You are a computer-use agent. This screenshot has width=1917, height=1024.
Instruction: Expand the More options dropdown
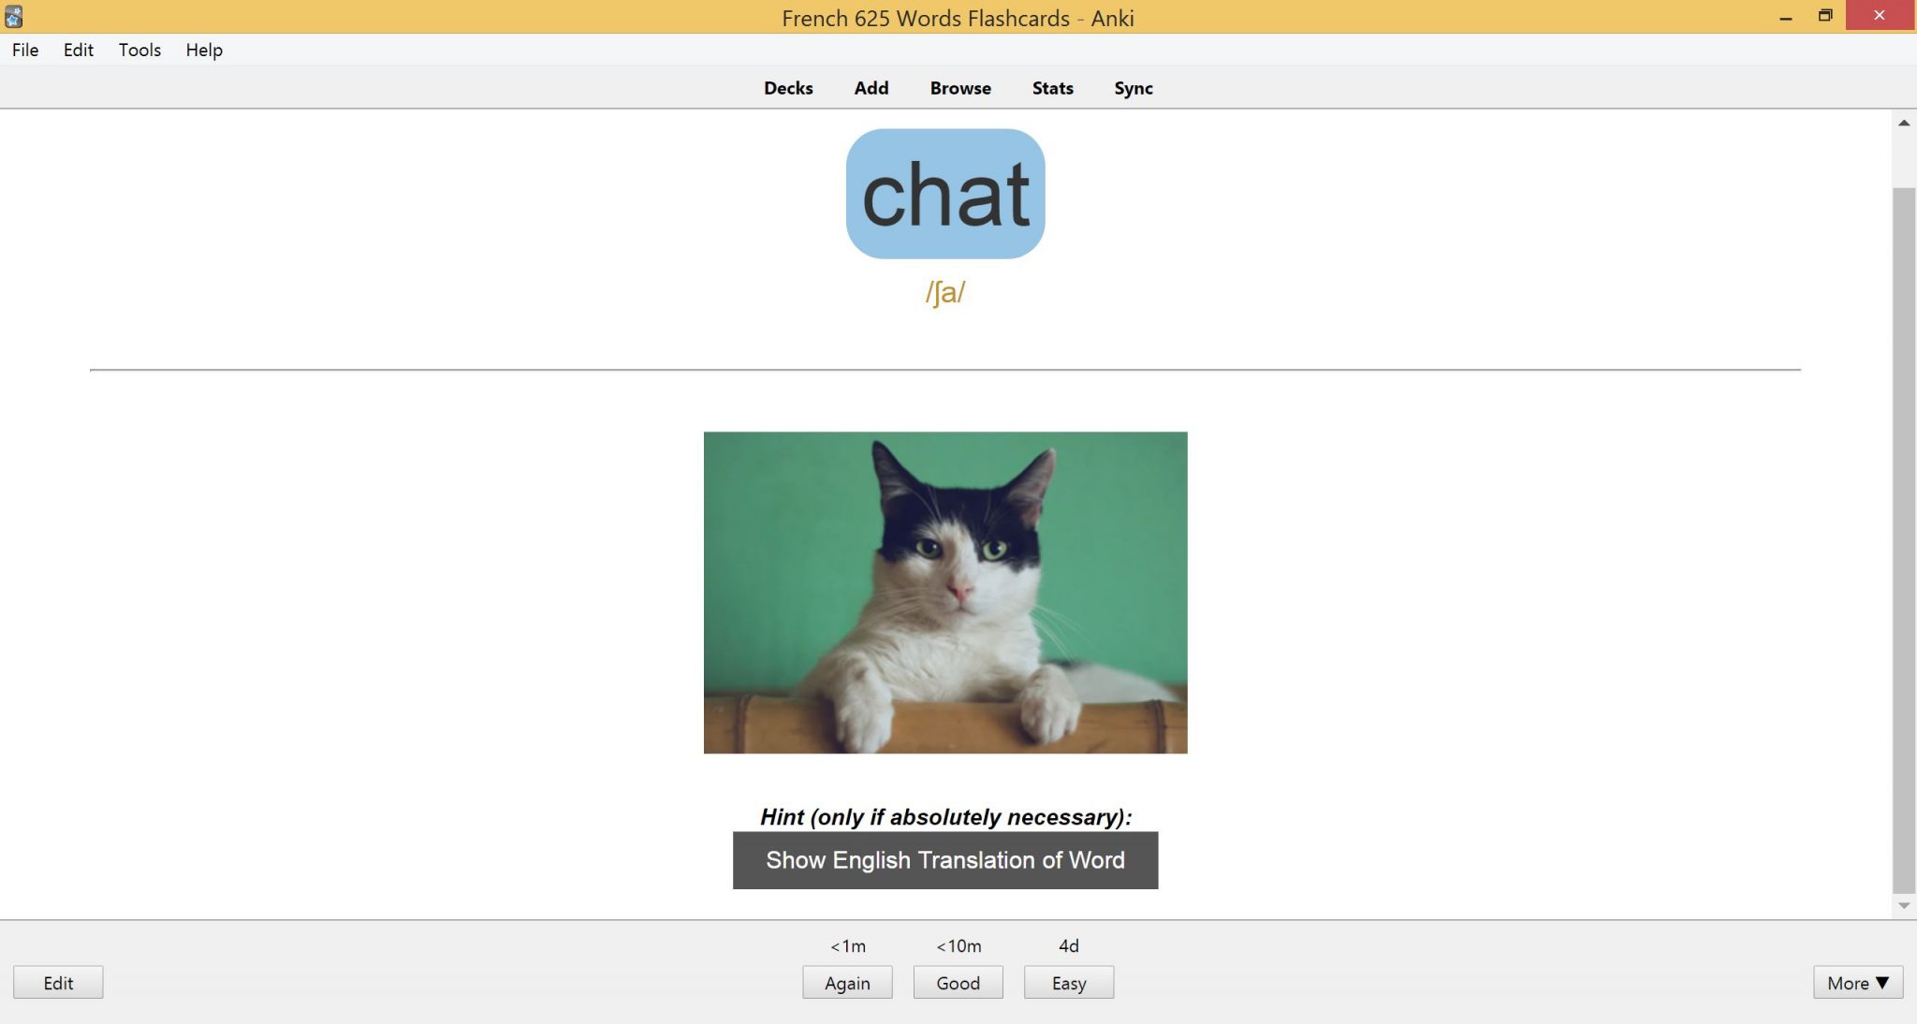(1858, 982)
